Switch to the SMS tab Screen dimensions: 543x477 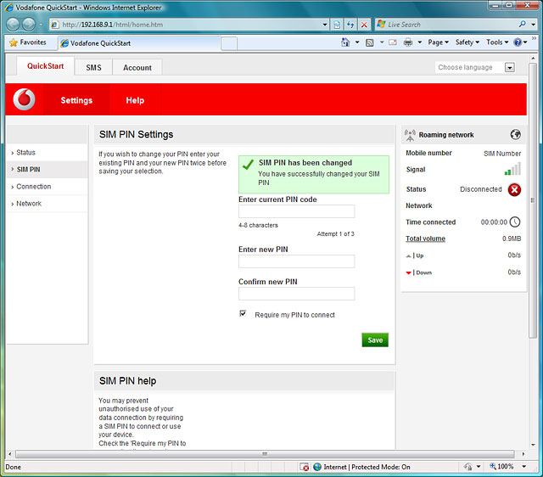coord(93,68)
